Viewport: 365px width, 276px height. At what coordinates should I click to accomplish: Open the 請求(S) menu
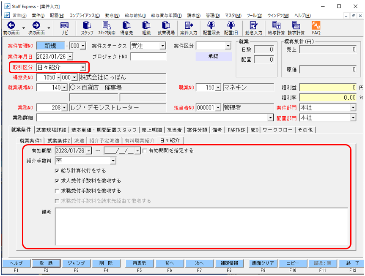194,15
